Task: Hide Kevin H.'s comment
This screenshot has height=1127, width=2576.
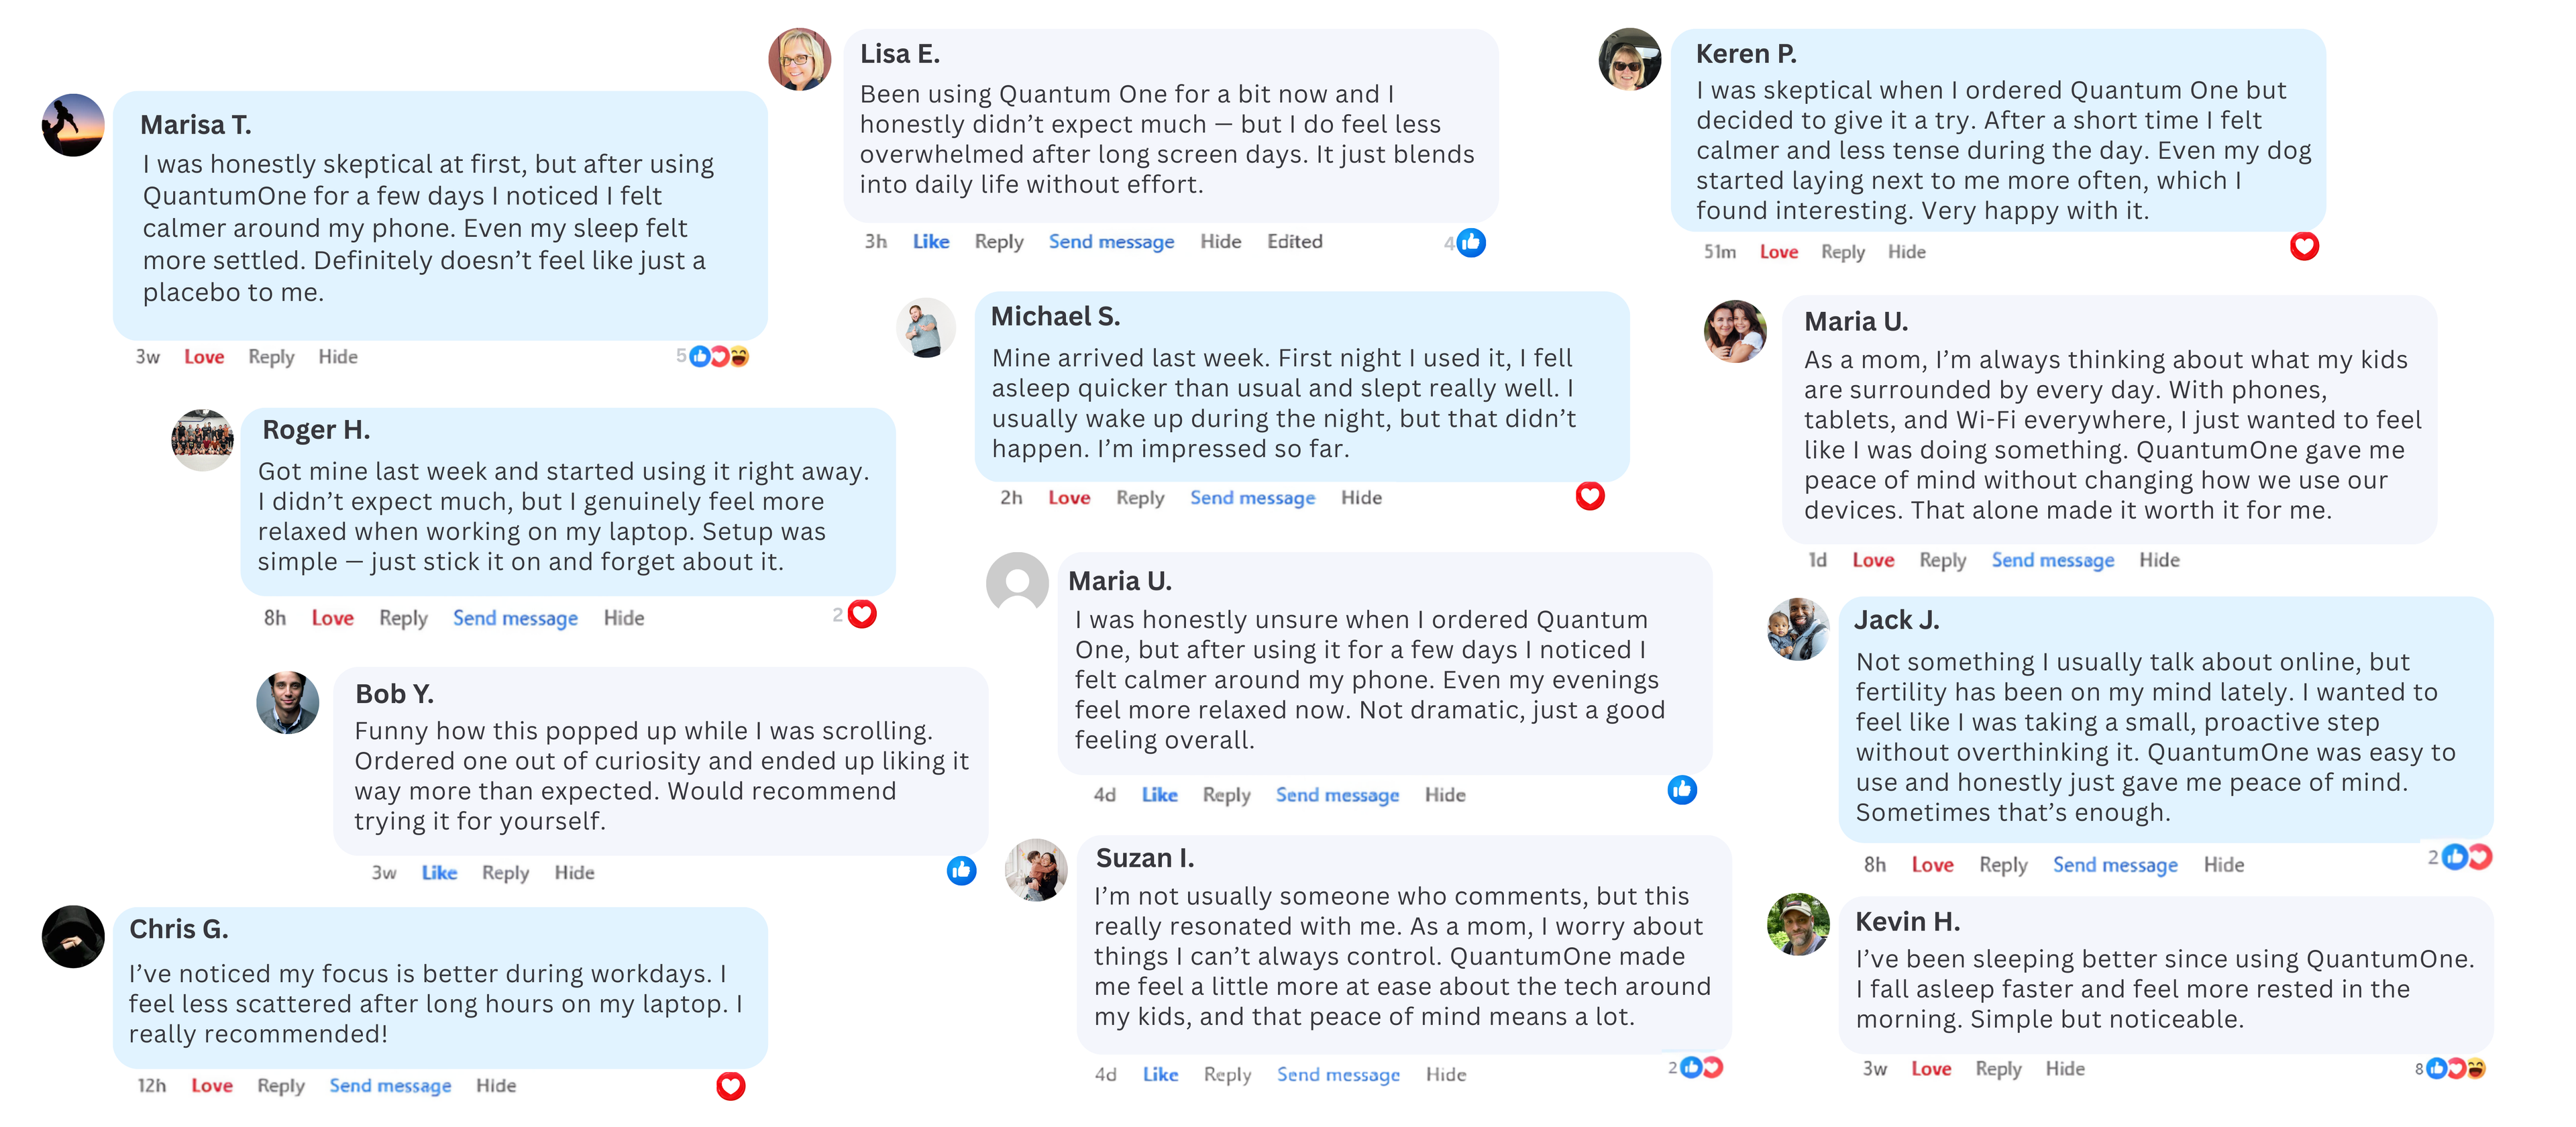Action: [2064, 1069]
